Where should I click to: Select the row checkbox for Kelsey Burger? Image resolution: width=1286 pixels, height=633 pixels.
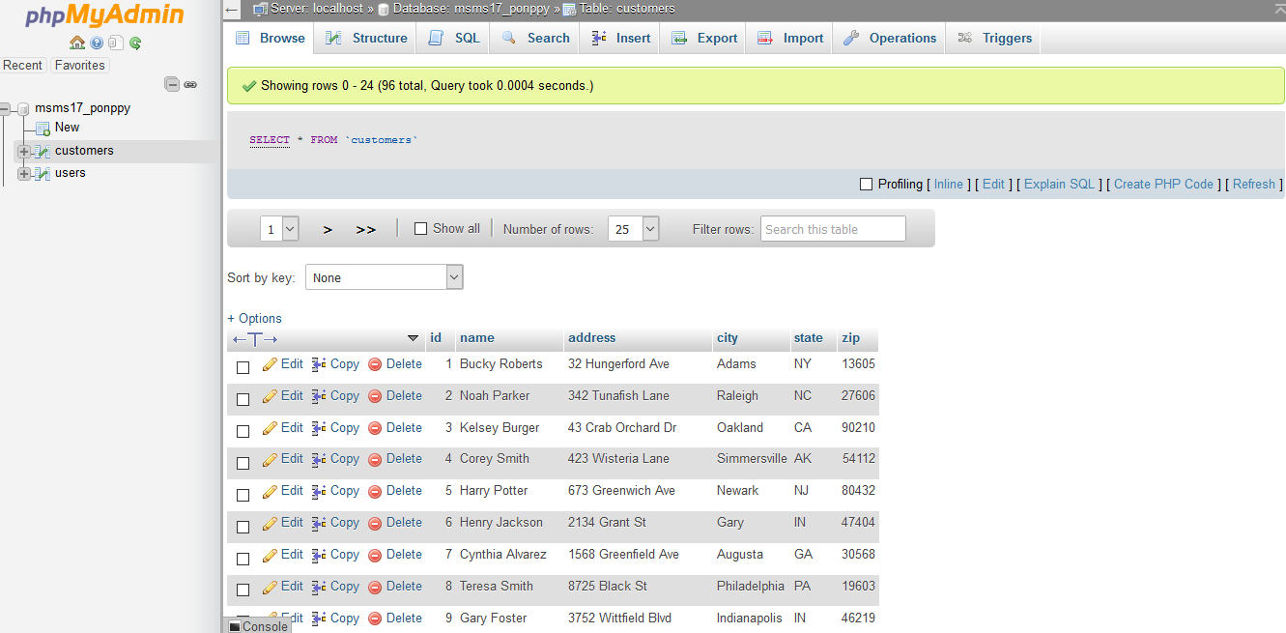243,431
